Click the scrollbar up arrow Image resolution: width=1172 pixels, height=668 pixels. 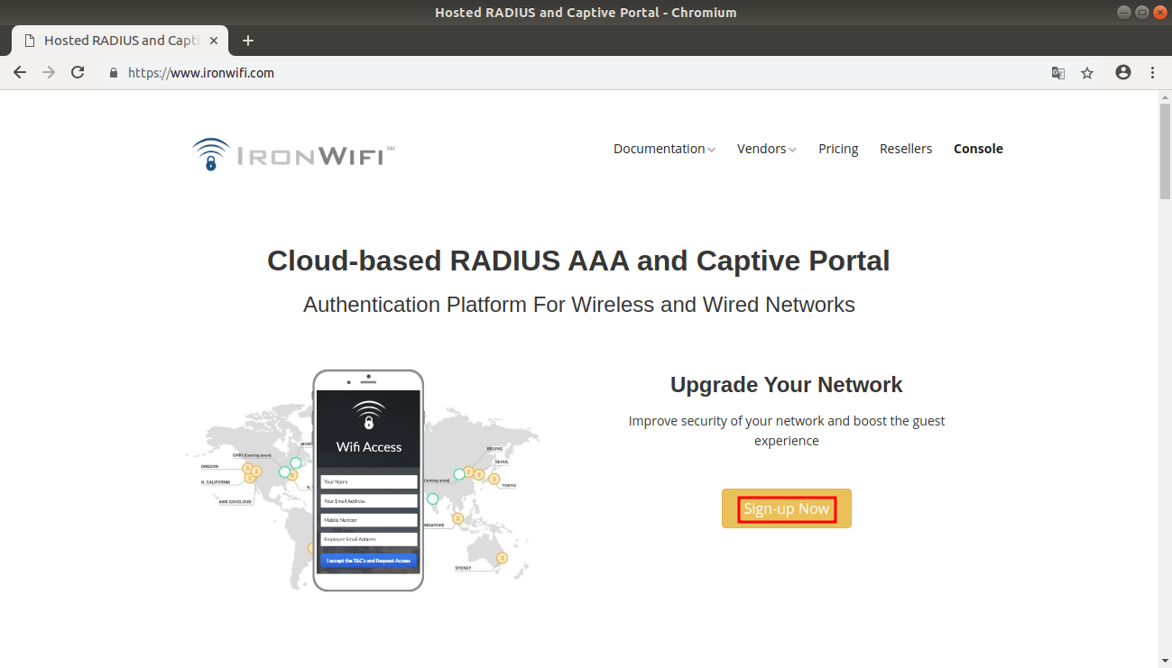point(1165,96)
